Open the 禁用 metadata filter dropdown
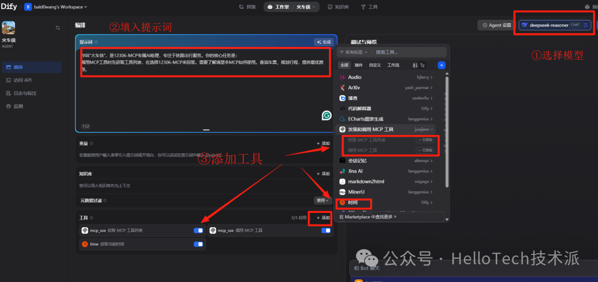The height and width of the screenshot is (282, 598). pos(322,200)
